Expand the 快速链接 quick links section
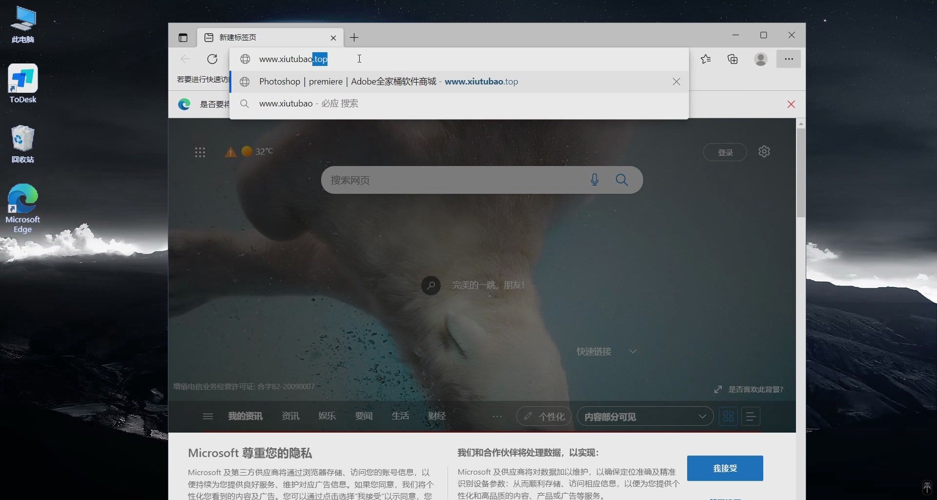This screenshot has height=500, width=937. pyautogui.click(x=633, y=351)
